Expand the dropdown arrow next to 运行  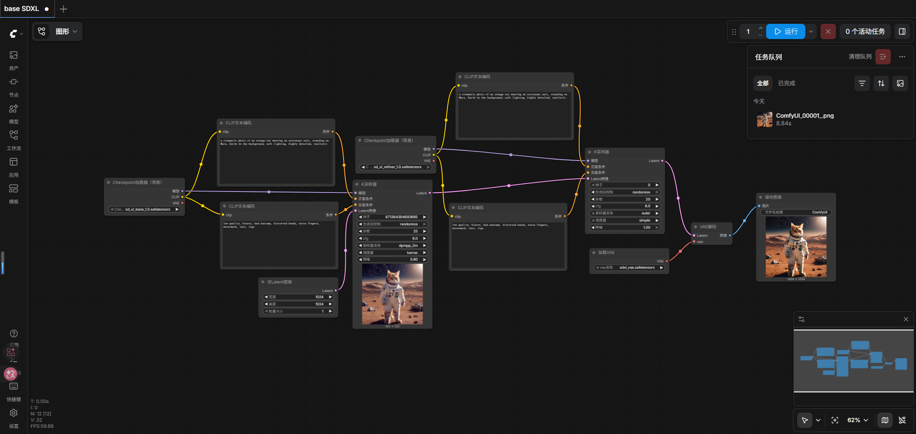[x=811, y=31]
